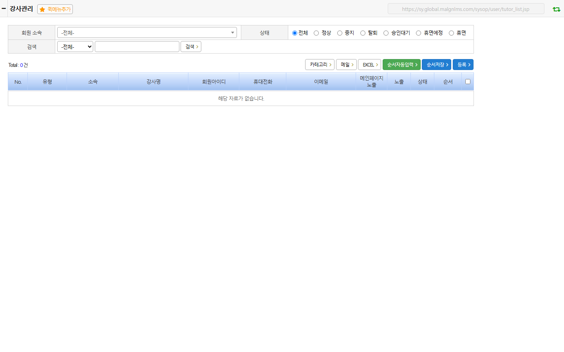This screenshot has height=352, width=564.
Task: Export list with EXCEL button
Action: click(x=369, y=65)
